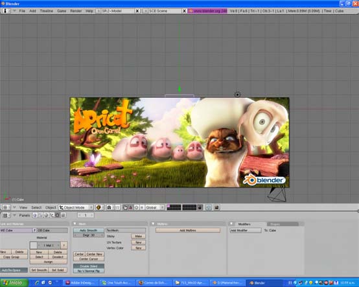Click the Set Solid button

(x=58, y=270)
